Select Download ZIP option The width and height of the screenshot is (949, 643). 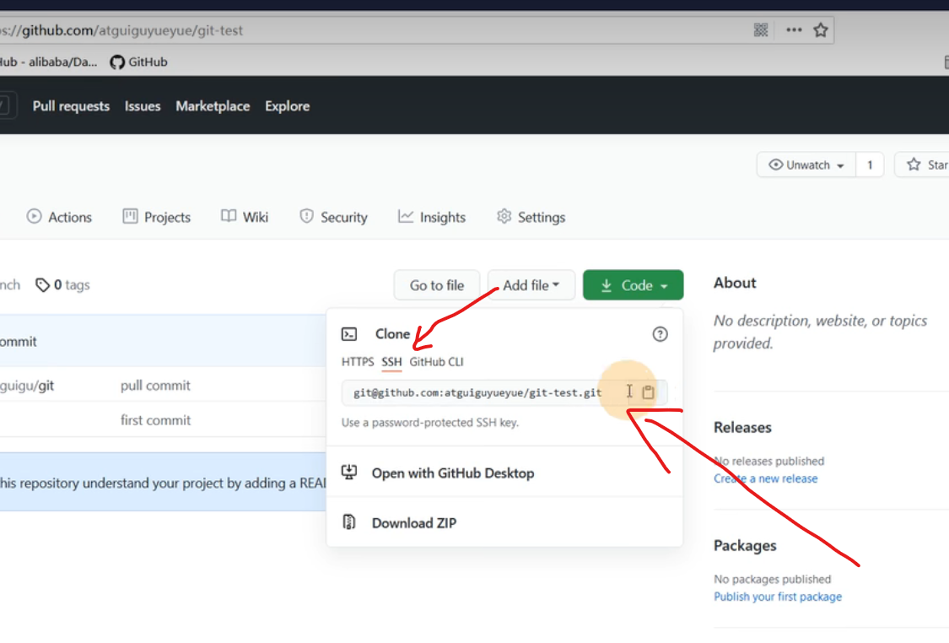coord(413,523)
